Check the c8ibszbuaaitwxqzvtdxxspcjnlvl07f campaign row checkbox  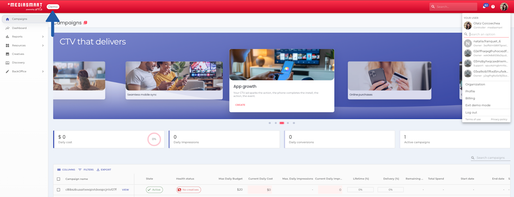[x=59, y=190]
